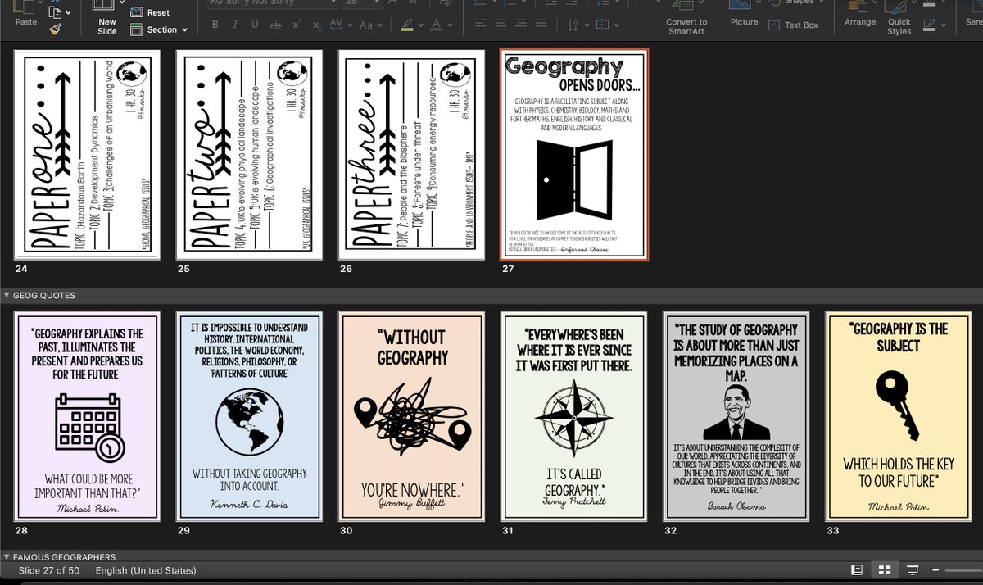Image resolution: width=983 pixels, height=585 pixels.
Task: Open shape outline dropdown arrow
Action: (942, 25)
